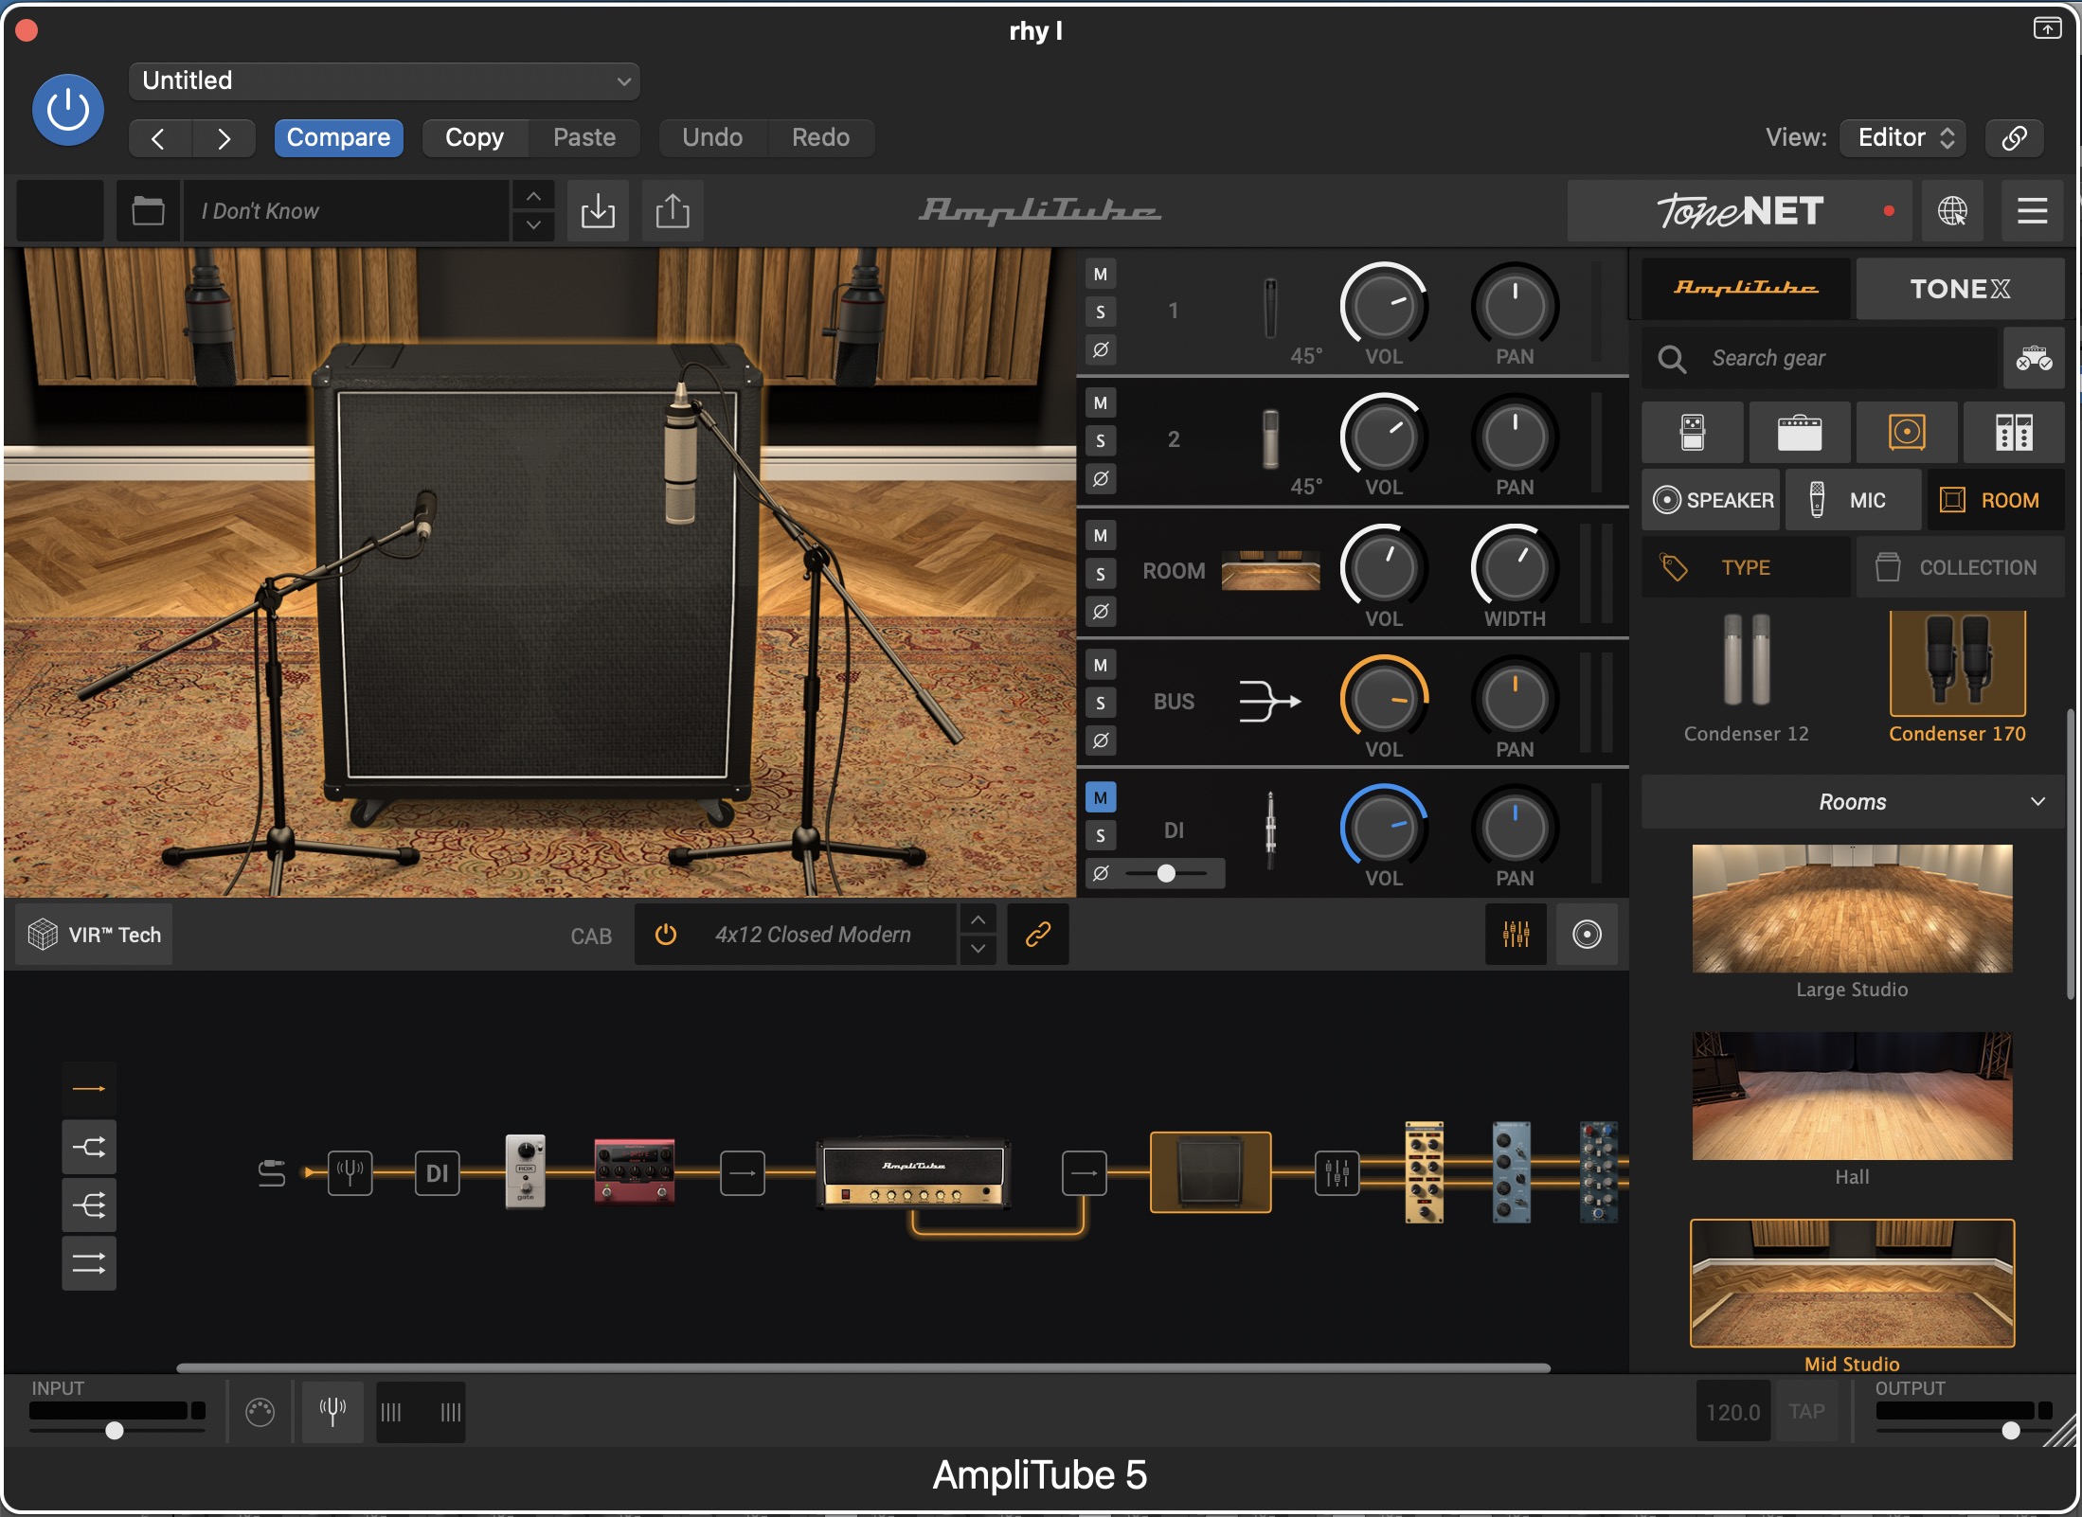Select the single serial signal routing
Image resolution: width=2082 pixels, height=1517 pixels.
coord(89,1089)
